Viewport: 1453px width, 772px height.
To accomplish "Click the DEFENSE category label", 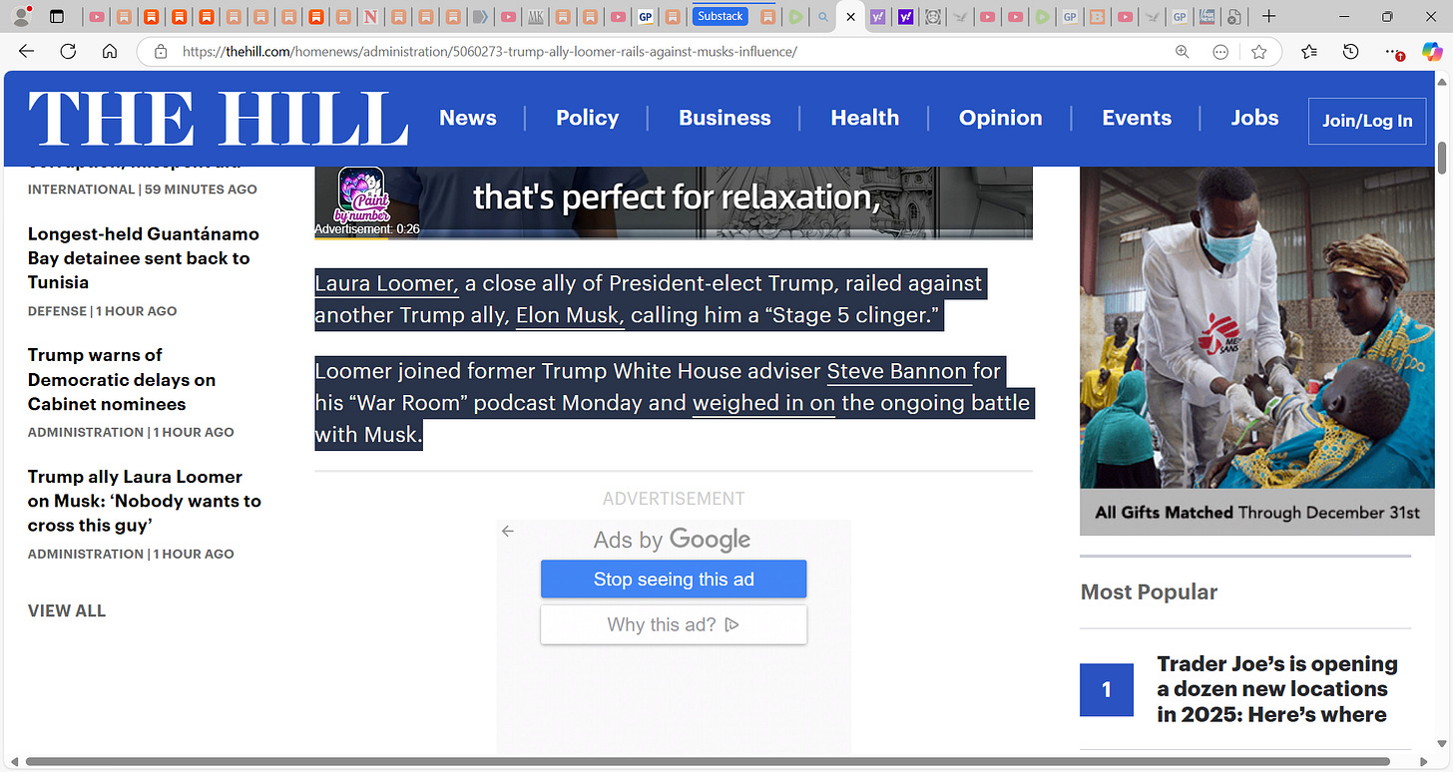I will click(x=57, y=311).
